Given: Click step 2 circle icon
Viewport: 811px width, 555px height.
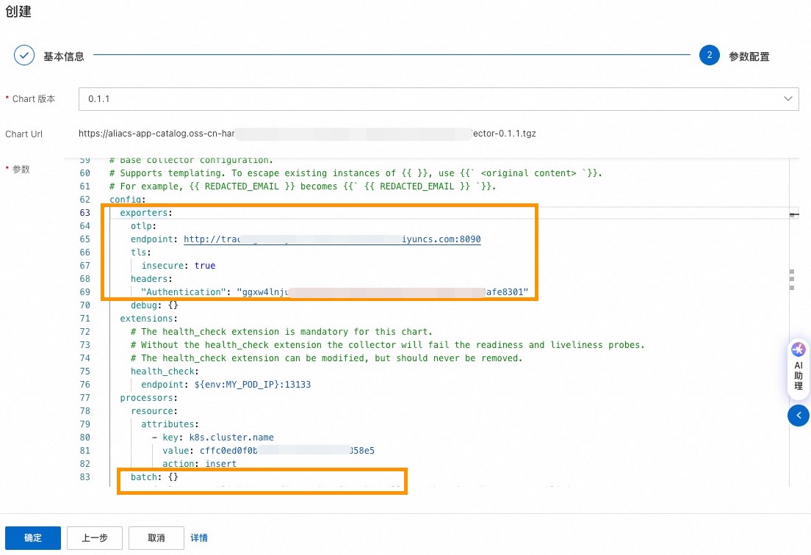Looking at the screenshot, I should point(709,55).
